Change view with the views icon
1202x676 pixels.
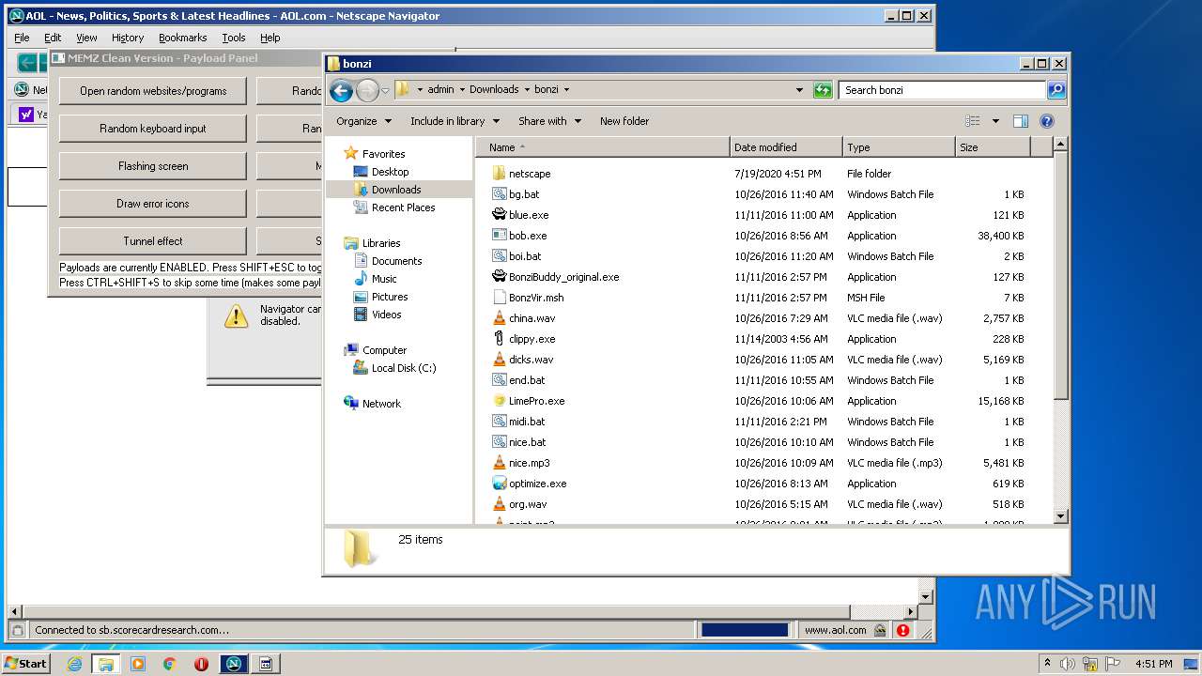(973, 121)
